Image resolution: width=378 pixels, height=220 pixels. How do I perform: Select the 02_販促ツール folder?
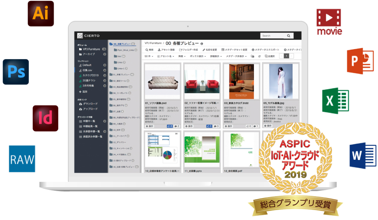[119, 81]
